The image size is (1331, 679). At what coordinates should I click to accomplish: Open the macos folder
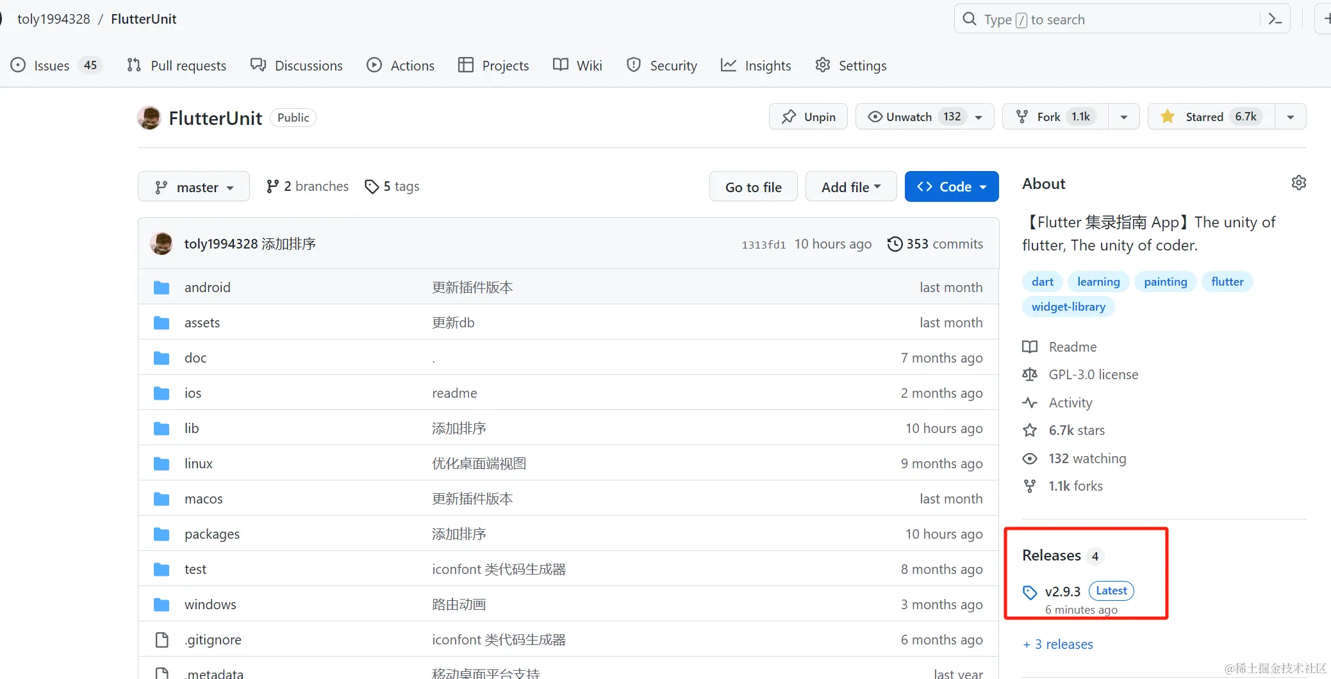[x=204, y=499]
